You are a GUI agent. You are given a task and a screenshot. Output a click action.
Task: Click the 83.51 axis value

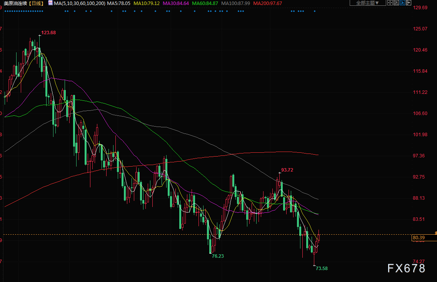(419, 219)
